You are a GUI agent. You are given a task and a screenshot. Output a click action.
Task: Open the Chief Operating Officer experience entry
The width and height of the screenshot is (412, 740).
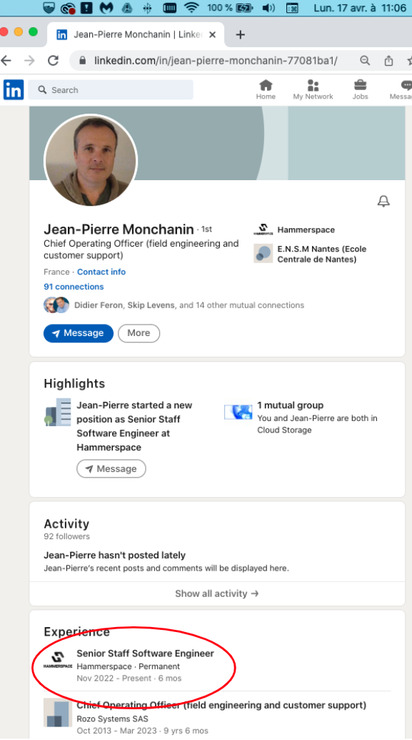point(221,705)
